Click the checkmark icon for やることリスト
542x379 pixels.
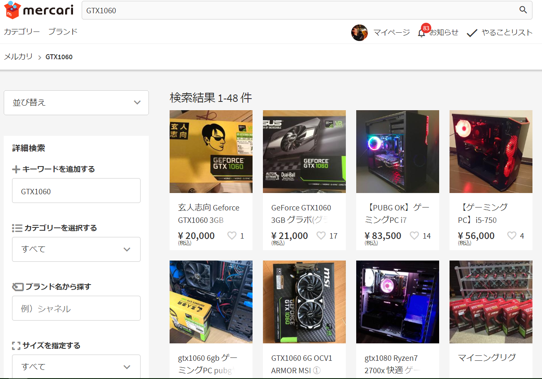[472, 32]
